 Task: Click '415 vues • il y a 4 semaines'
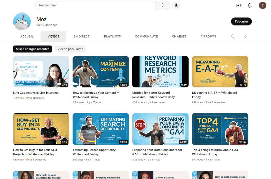pyautogui.click(x=29, y=160)
